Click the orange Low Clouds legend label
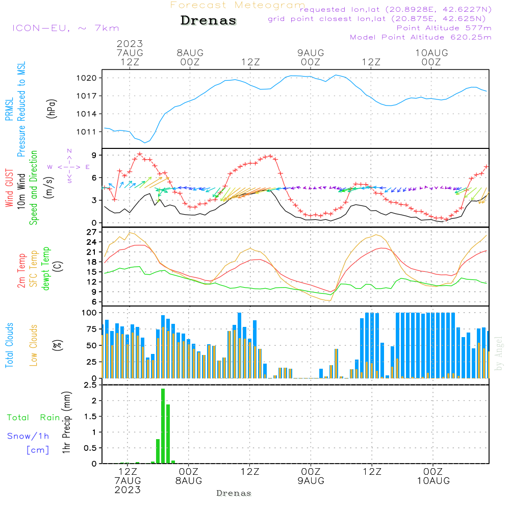This screenshot has width=510, height=510. point(34,344)
